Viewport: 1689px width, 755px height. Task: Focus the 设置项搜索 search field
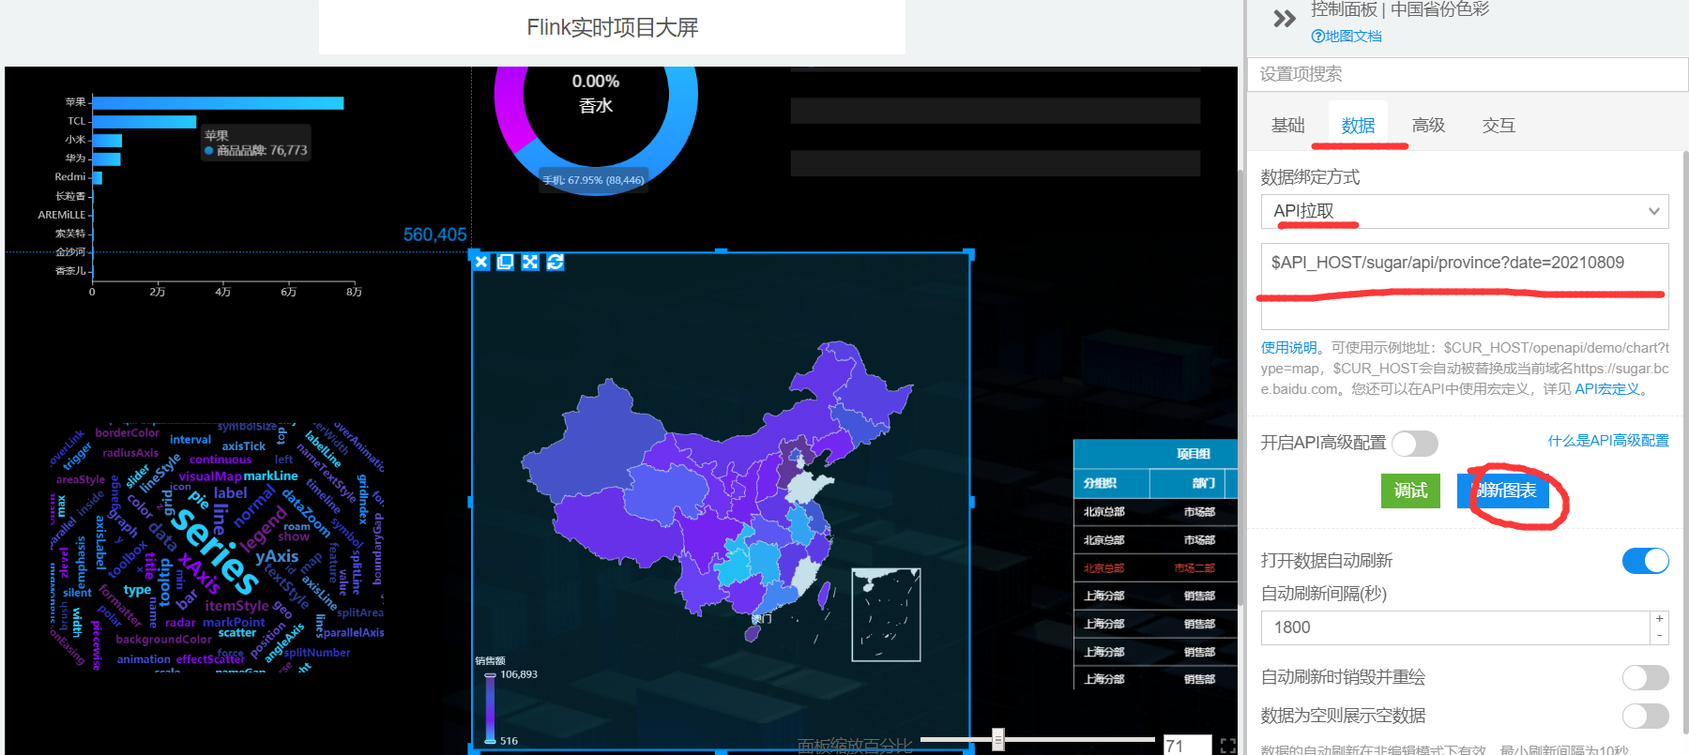[1468, 74]
